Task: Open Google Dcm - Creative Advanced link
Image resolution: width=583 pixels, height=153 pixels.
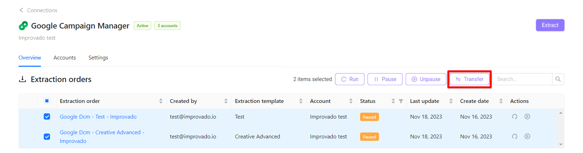Action: point(102,137)
